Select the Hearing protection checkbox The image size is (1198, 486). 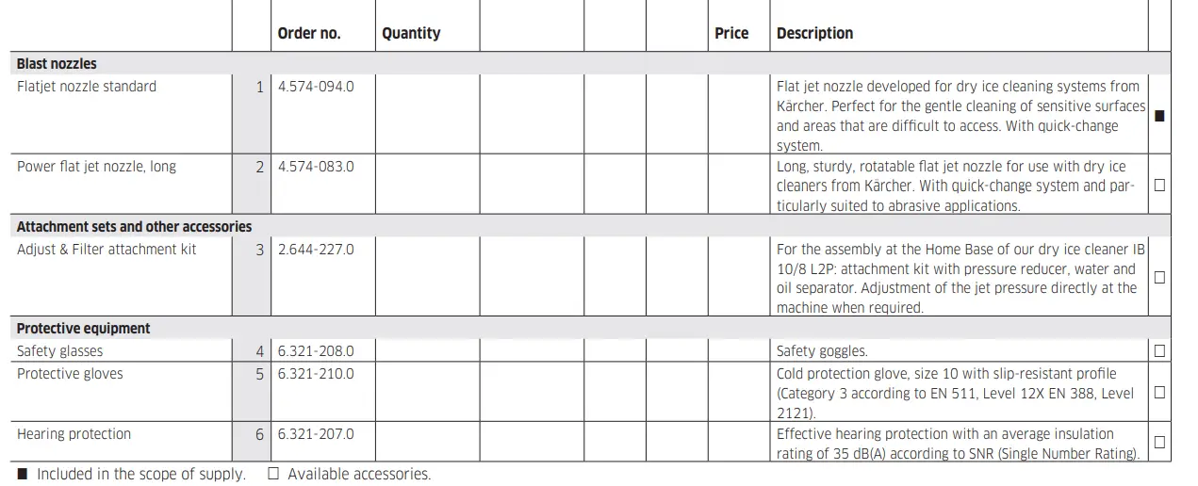pos(1159,442)
